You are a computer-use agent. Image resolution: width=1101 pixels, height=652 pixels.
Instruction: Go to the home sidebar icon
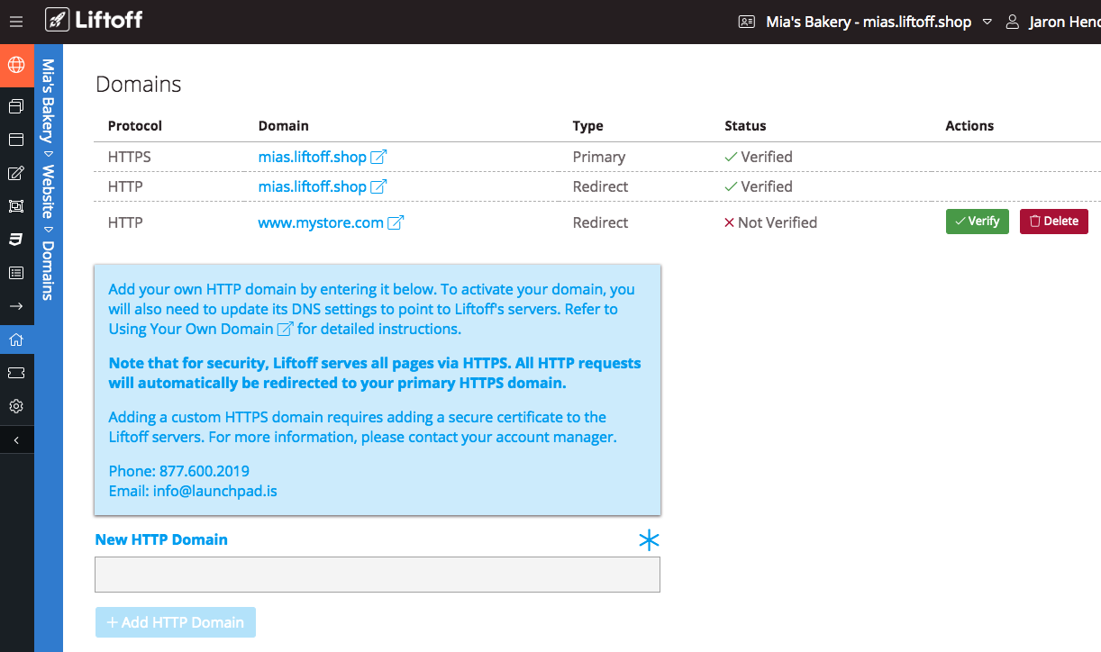pyautogui.click(x=16, y=340)
